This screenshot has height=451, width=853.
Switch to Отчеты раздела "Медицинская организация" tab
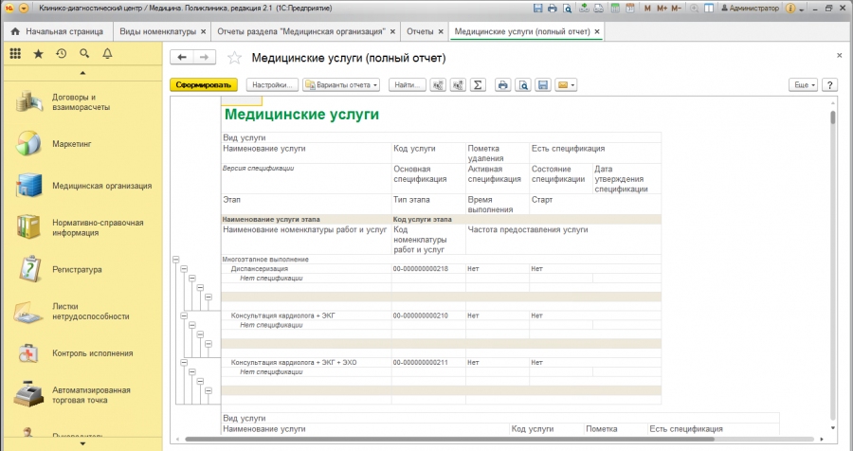click(x=300, y=31)
